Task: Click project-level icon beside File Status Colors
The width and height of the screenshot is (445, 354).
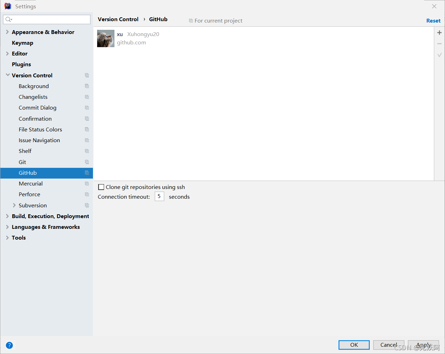Action: [87, 129]
